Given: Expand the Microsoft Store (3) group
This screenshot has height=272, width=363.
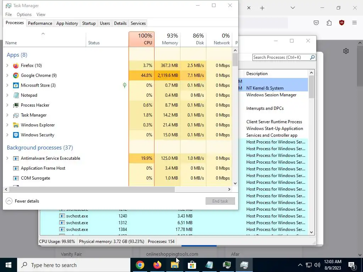Looking at the screenshot, I should pyautogui.click(x=7, y=85).
